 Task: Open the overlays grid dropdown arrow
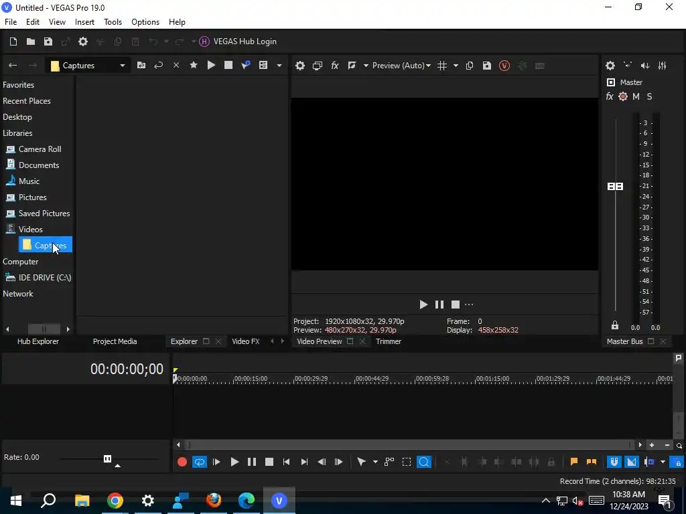[456, 66]
